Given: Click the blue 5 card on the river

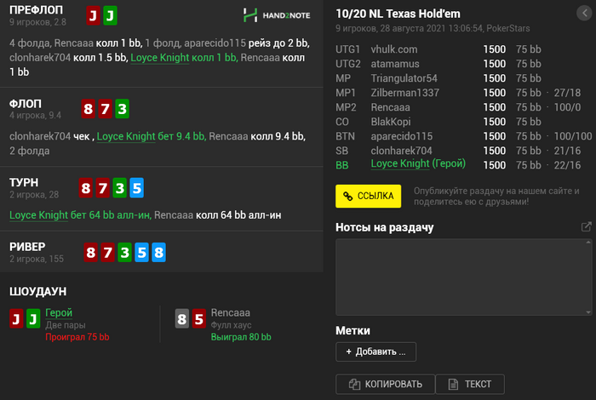Looking at the screenshot, I should (x=142, y=252).
